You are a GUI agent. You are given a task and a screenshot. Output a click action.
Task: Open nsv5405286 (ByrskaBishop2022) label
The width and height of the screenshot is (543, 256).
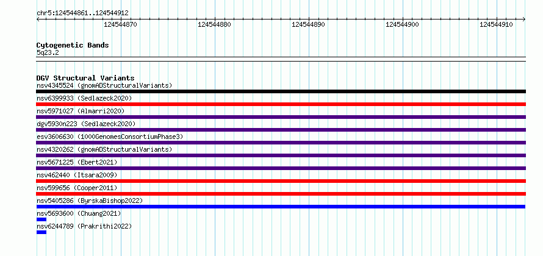[90, 201]
